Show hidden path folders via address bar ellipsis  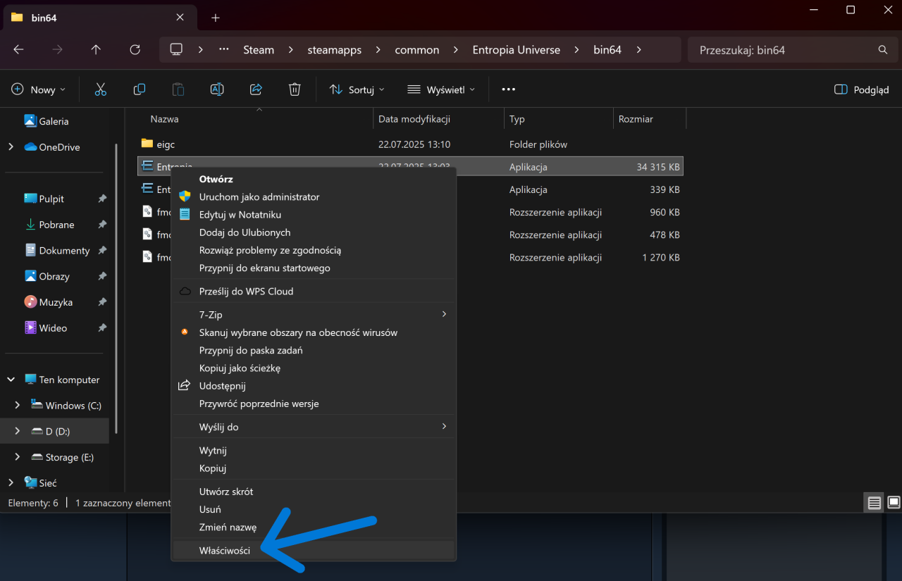pyautogui.click(x=224, y=50)
